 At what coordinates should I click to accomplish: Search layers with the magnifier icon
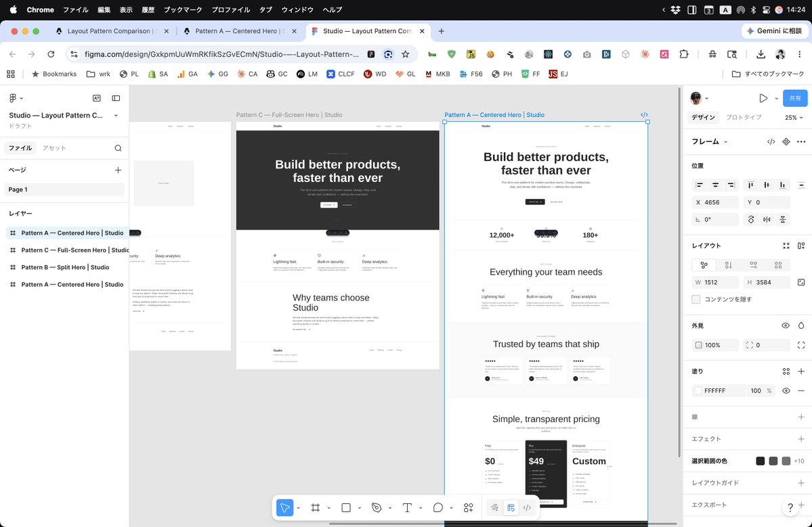coord(118,148)
